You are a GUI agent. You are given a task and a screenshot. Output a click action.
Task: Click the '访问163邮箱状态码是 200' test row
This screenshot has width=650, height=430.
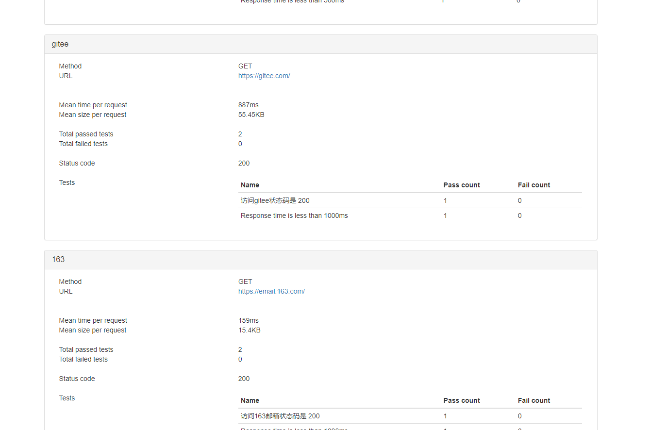tap(410, 416)
